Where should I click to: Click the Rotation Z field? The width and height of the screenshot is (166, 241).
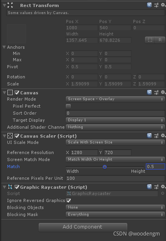[x=151, y=77]
